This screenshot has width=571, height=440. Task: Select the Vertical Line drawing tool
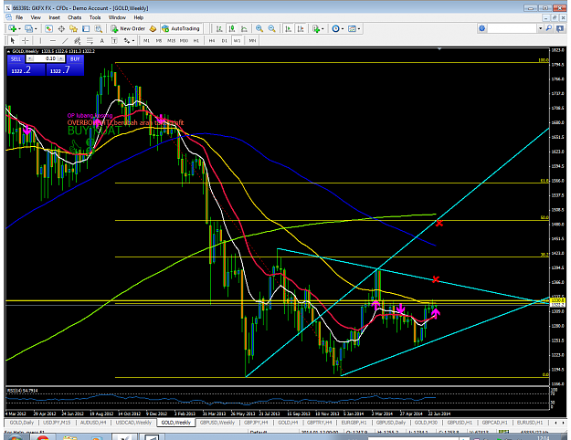click(40, 40)
